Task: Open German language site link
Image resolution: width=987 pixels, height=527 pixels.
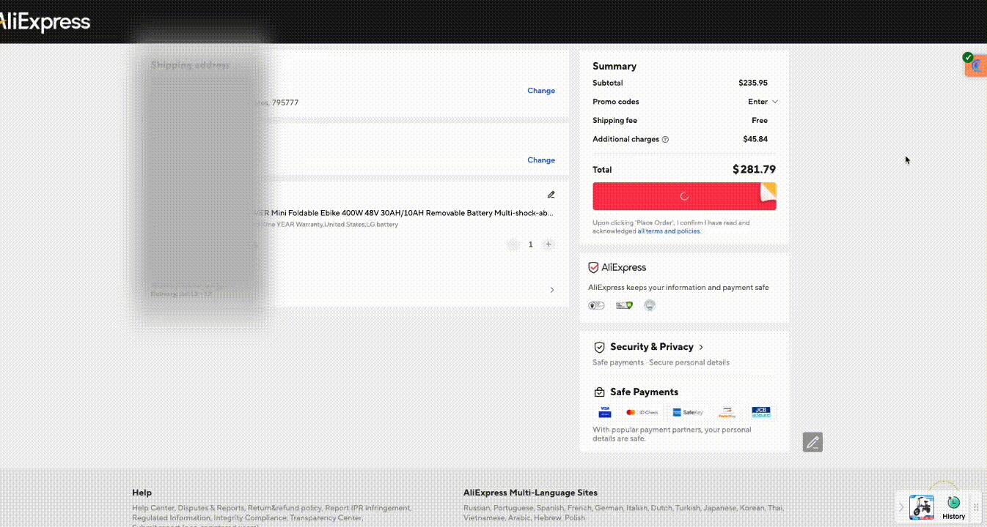Action: point(609,508)
